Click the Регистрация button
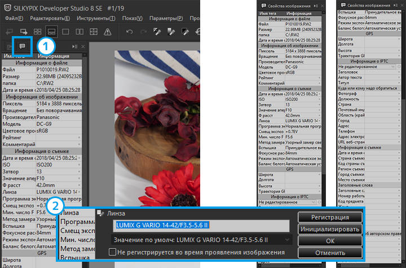406x268 pixels. coord(330,217)
